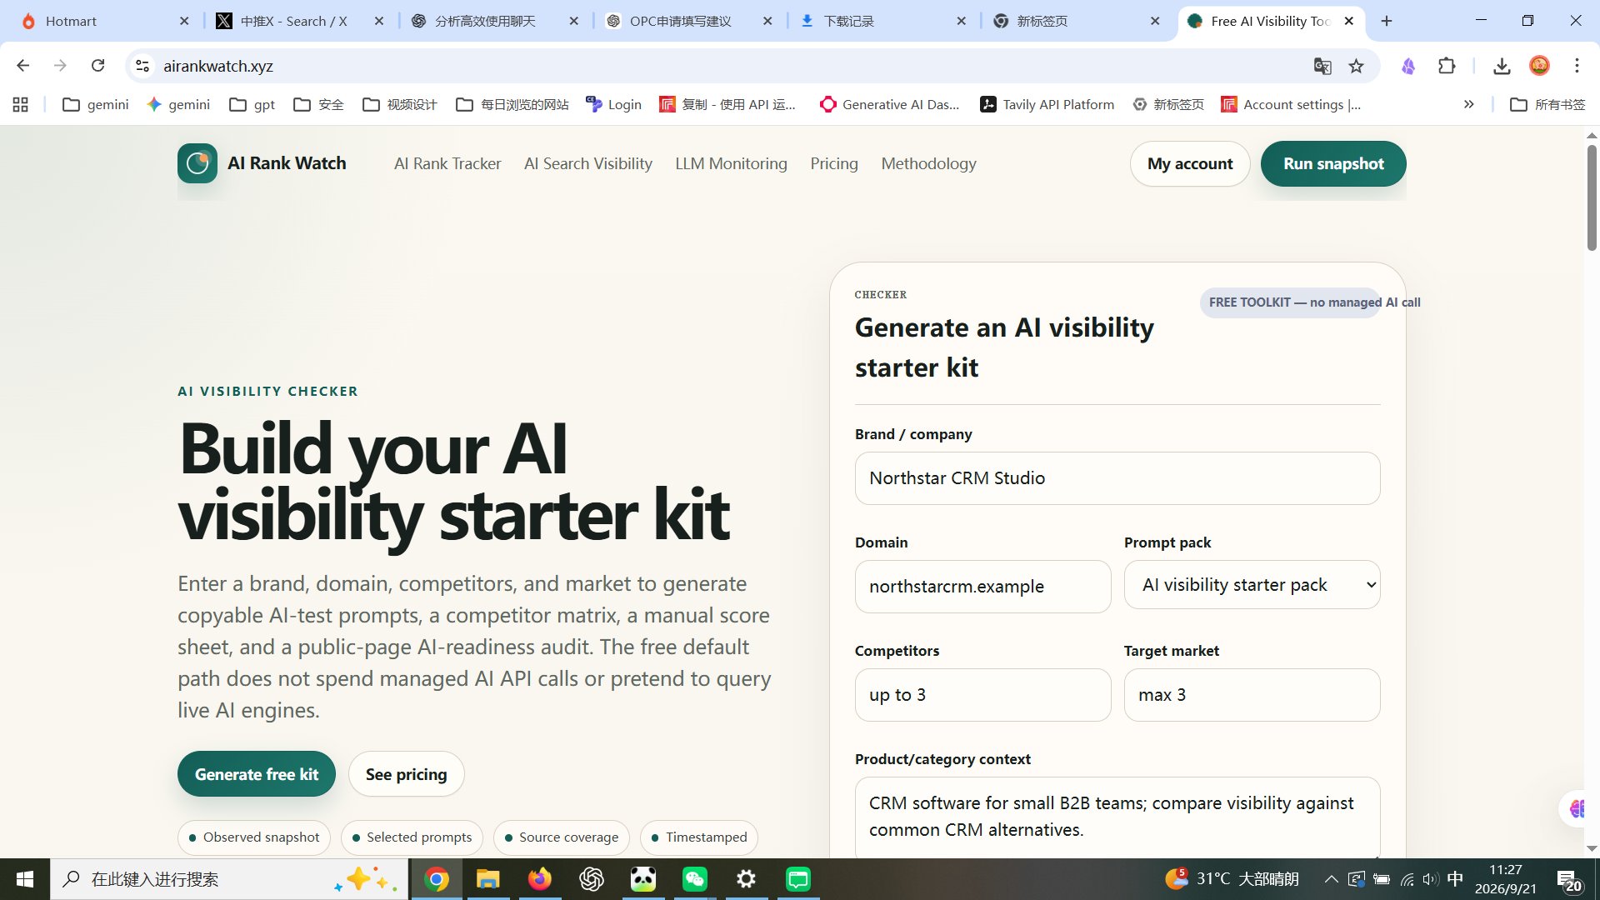Click the AI Rank Watch logo icon

pyautogui.click(x=197, y=163)
